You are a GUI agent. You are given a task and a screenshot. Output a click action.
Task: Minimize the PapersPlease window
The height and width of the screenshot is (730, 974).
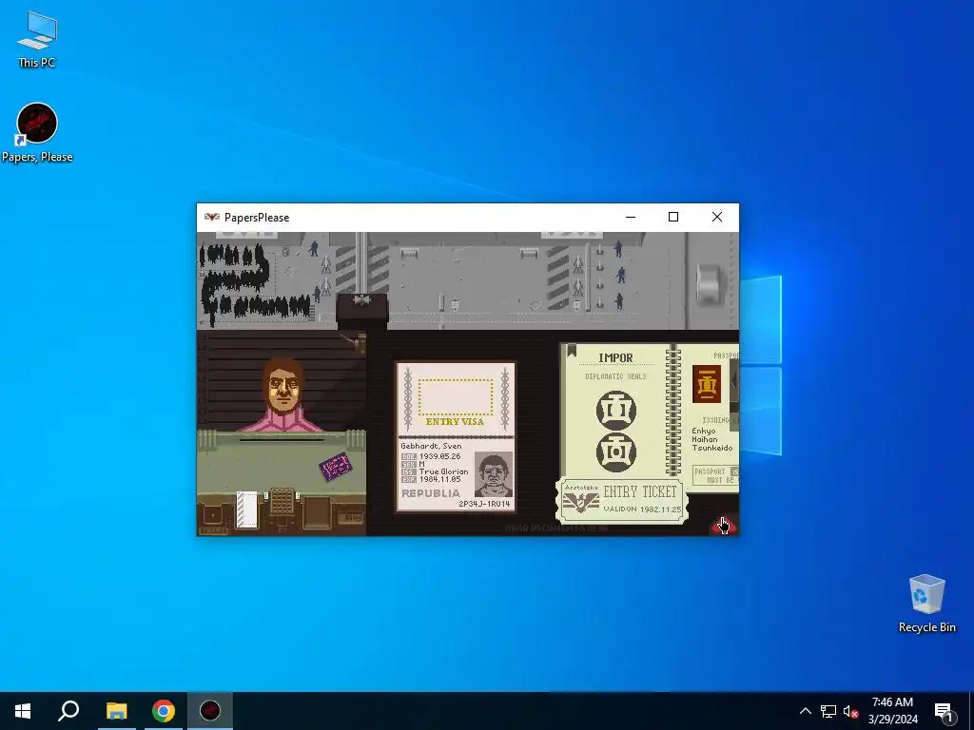631,218
